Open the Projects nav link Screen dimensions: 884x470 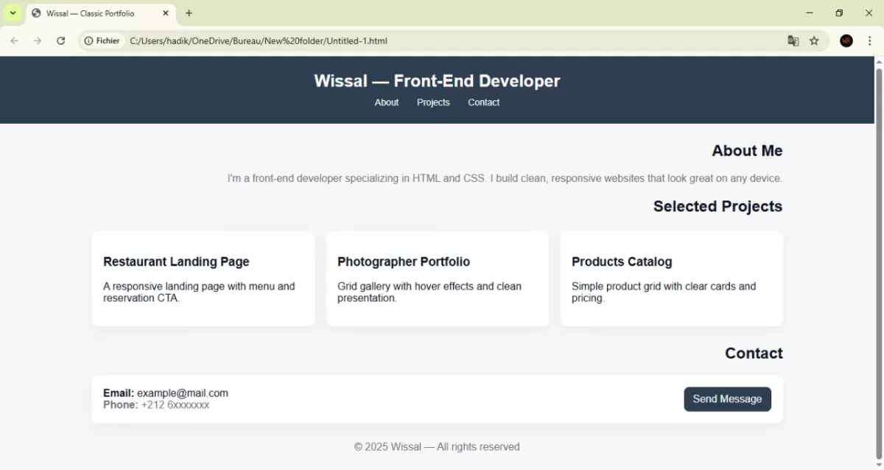(433, 102)
